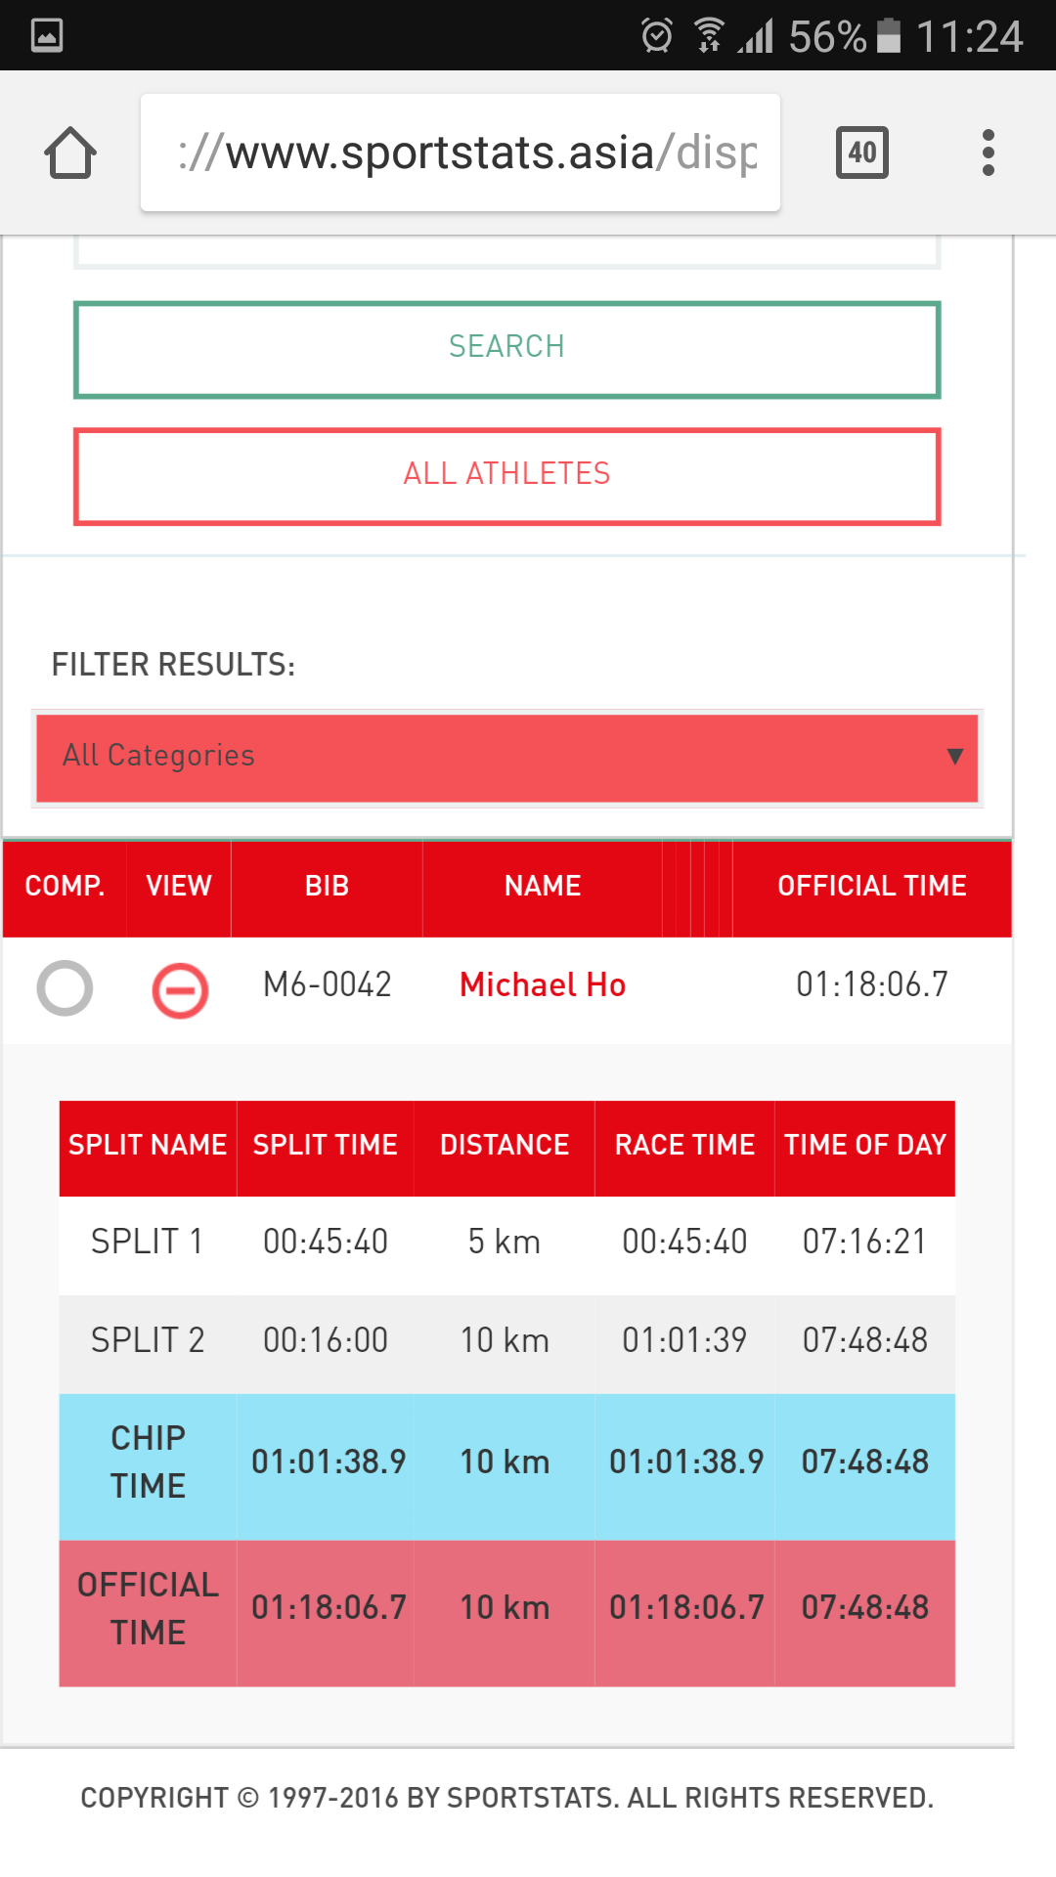Screen dimensions: 1056x1877
Task: Click the ALL ATHLETES button
Action: click(506, 475)
